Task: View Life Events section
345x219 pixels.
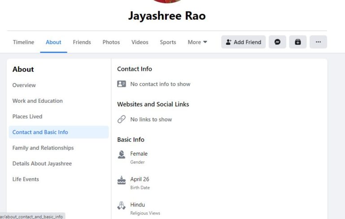Action: click(x=26, y=180)
